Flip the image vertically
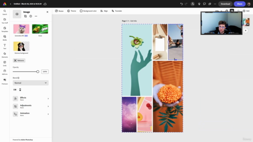 [x=20, y=90]
